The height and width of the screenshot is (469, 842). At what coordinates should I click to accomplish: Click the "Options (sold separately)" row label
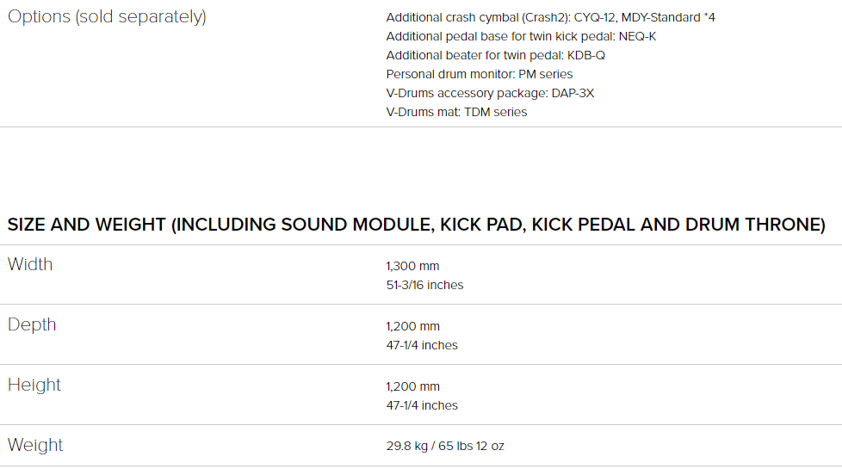click(x=107, y=17)
